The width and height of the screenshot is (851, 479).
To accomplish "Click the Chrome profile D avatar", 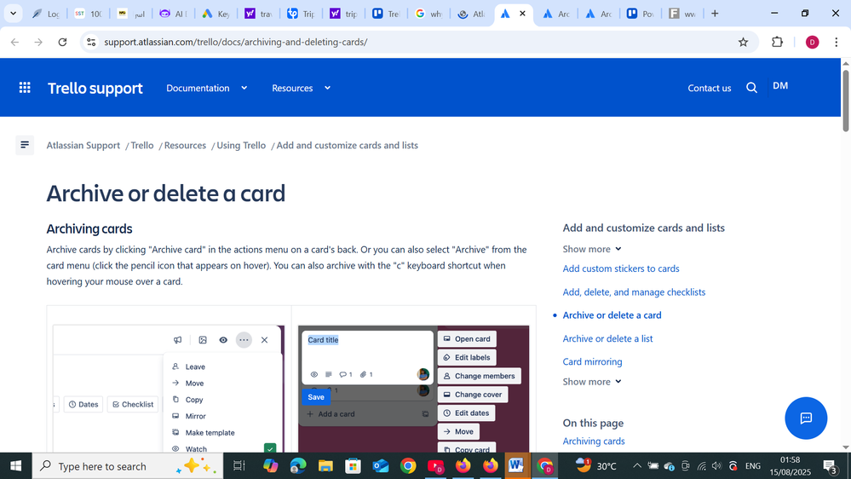I will [x=812, y=42].
